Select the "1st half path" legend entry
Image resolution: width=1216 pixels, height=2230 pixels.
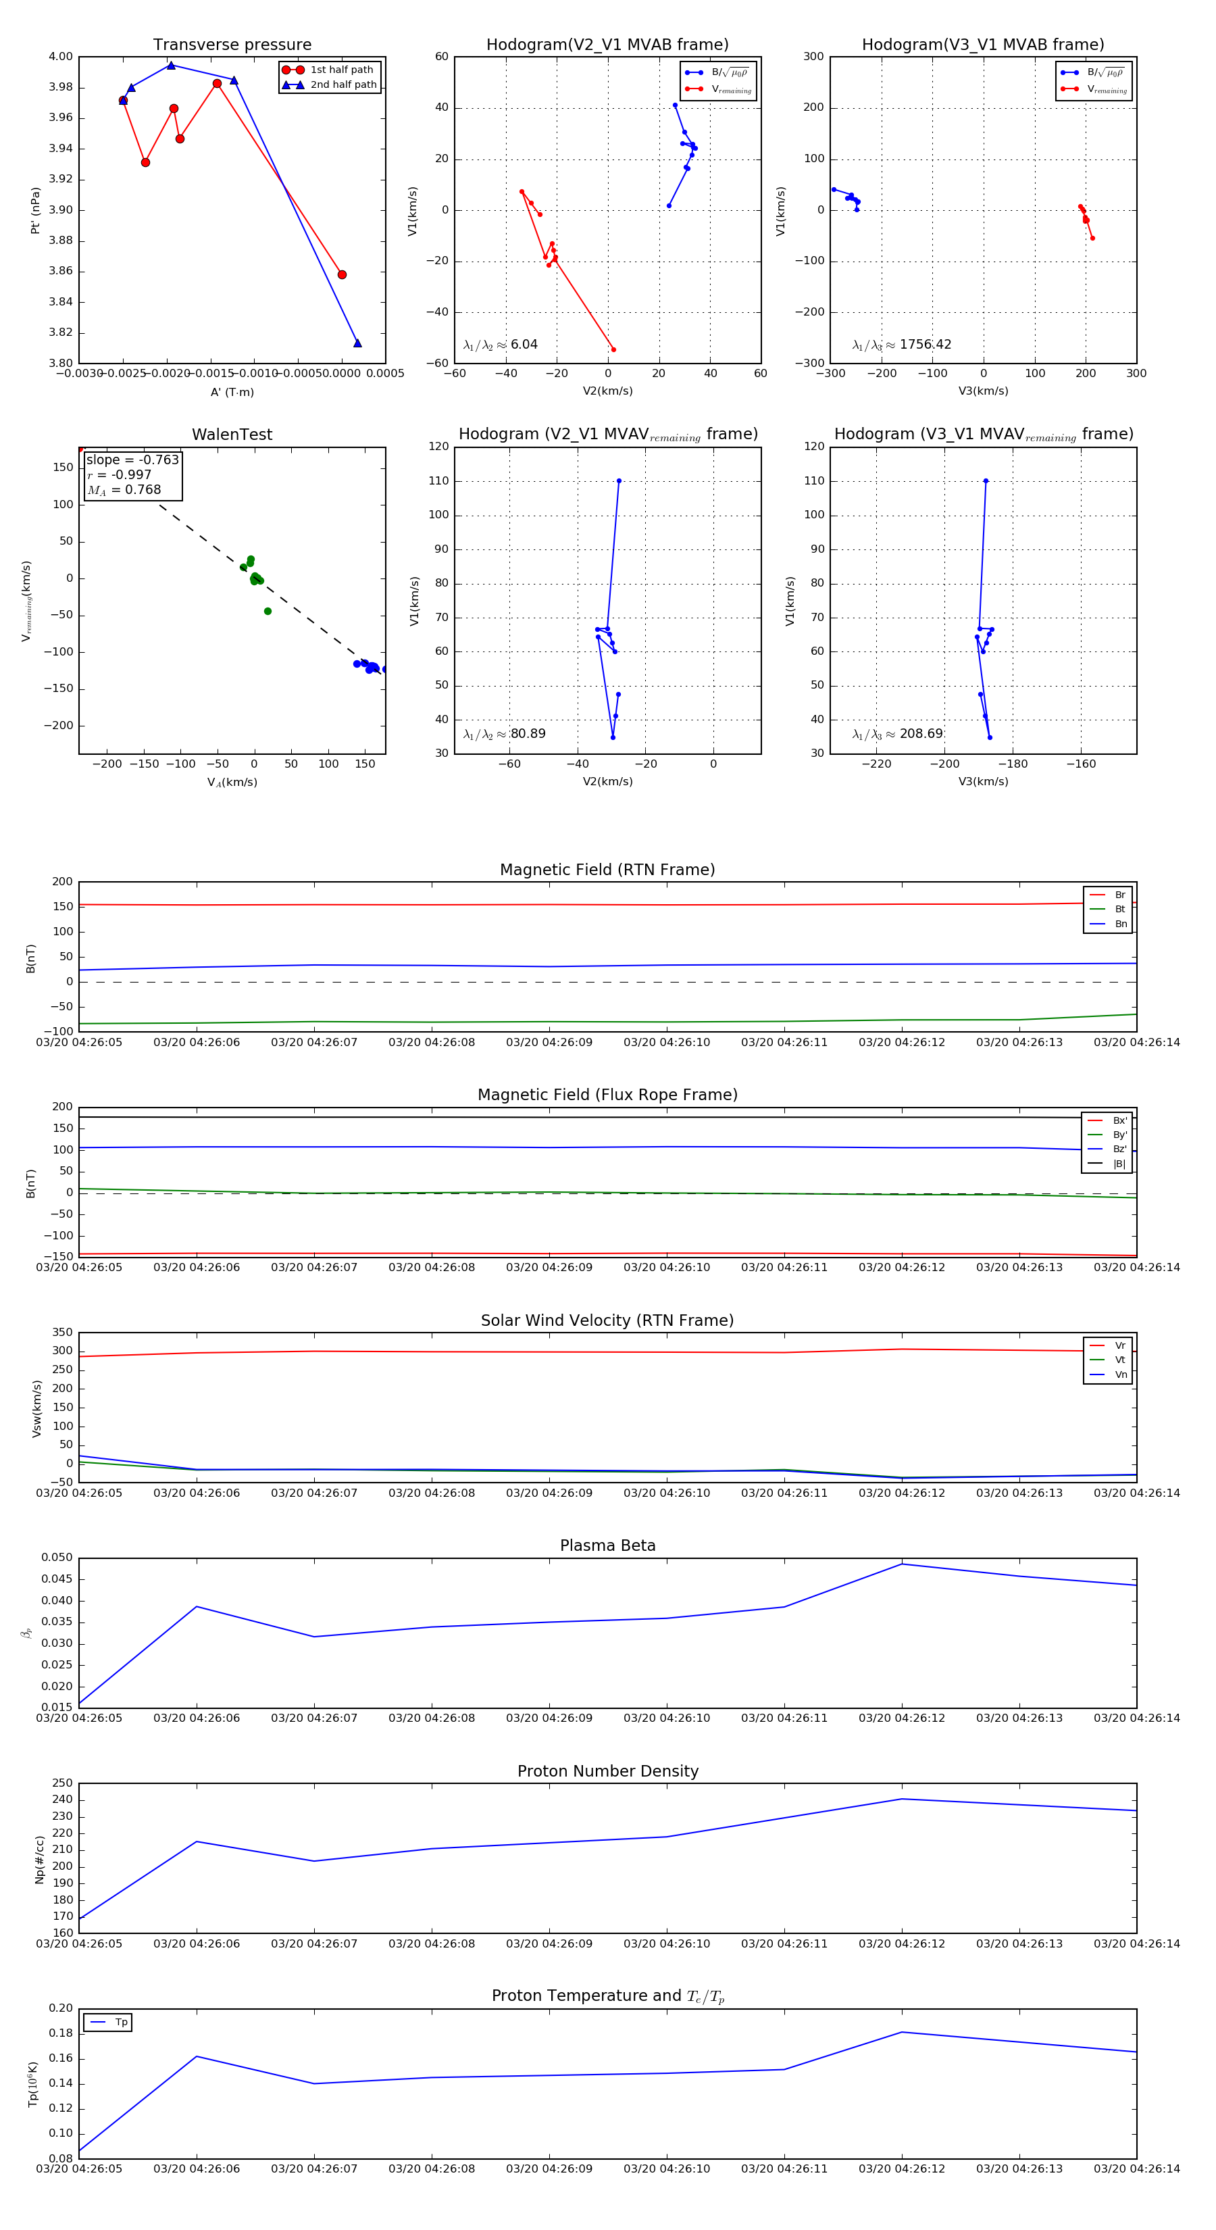329,70
